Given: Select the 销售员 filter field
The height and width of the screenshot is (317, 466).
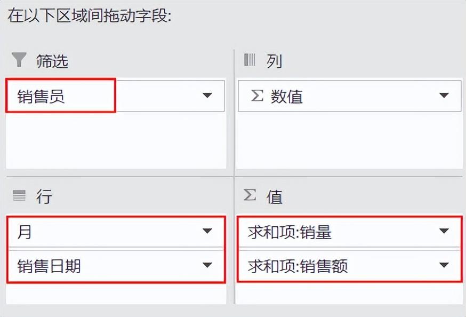Looking at the screenshot, I should 42,96.
